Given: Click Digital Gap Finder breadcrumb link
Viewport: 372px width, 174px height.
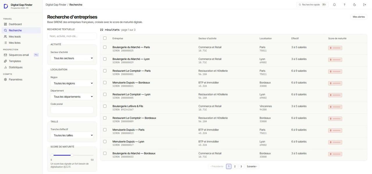Looking at the screenshot, I should click(56, 5).
